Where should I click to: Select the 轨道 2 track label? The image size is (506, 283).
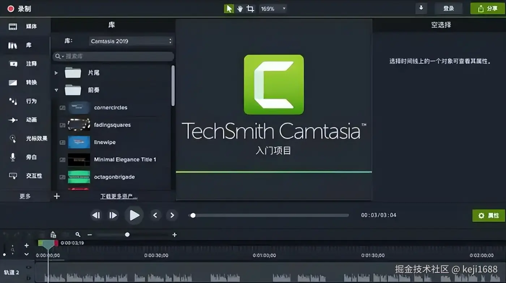[12, 273]
